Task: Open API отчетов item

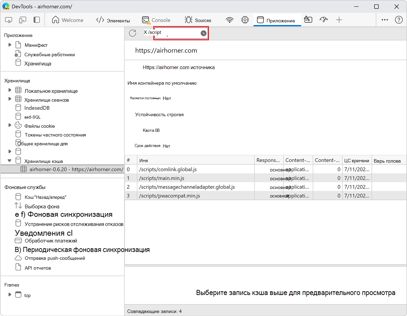Action: (x=38, y=268)
